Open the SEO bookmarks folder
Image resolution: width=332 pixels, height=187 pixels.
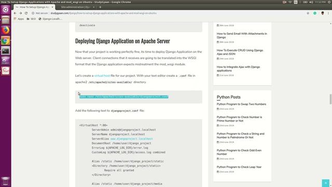point(31,19)
